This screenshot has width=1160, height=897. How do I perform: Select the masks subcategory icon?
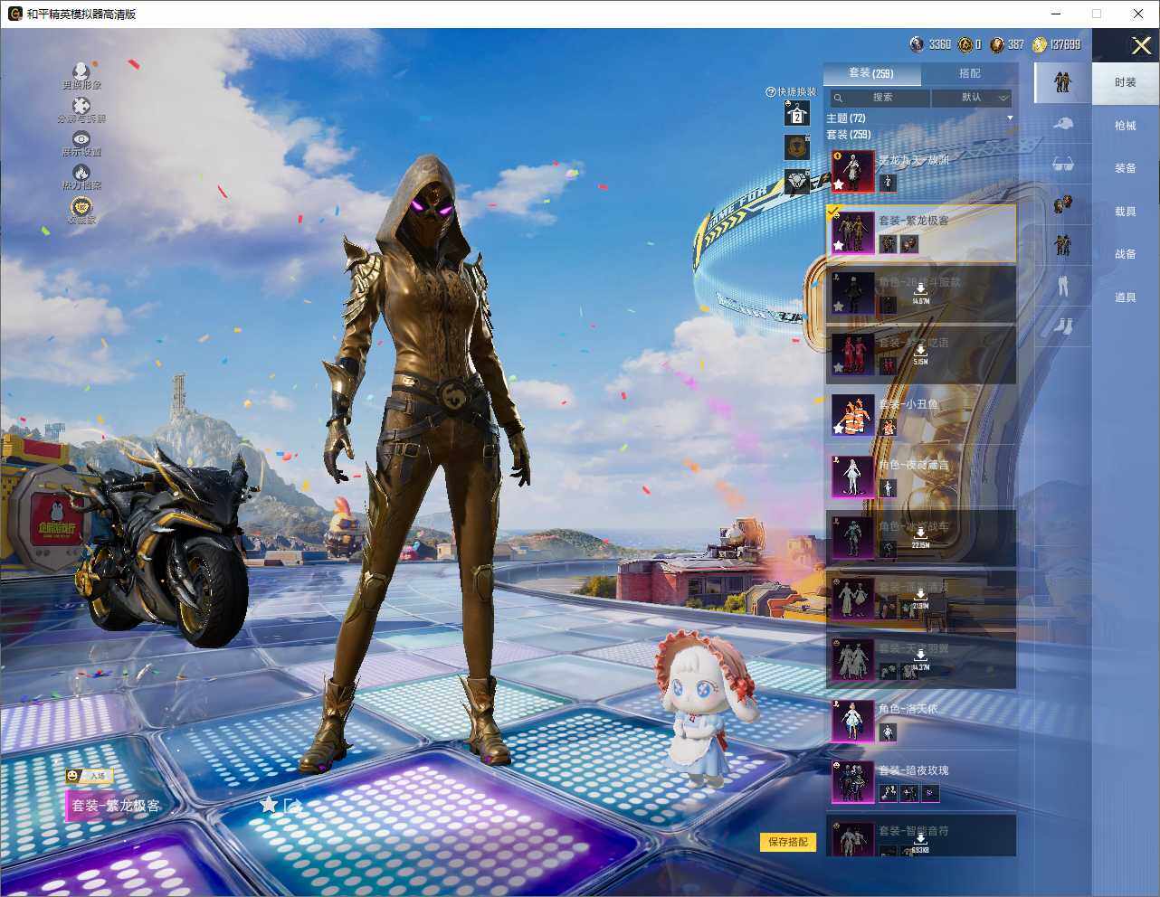tap(1062, 204)
